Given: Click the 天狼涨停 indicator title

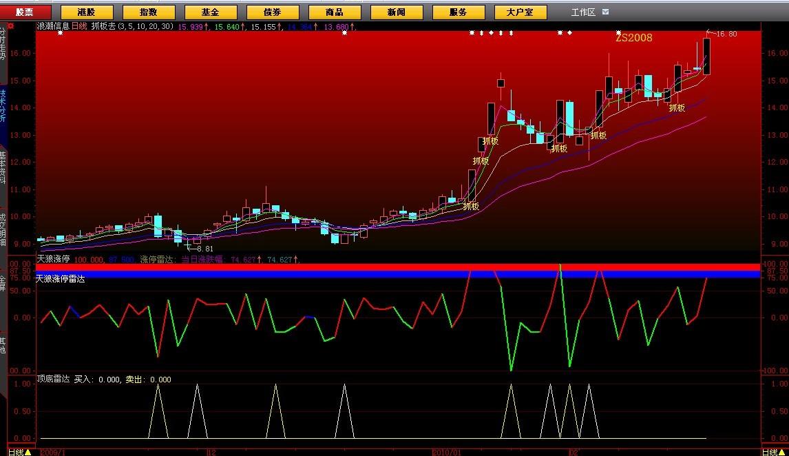Looking at the screenshot, I should click(53, 259).
